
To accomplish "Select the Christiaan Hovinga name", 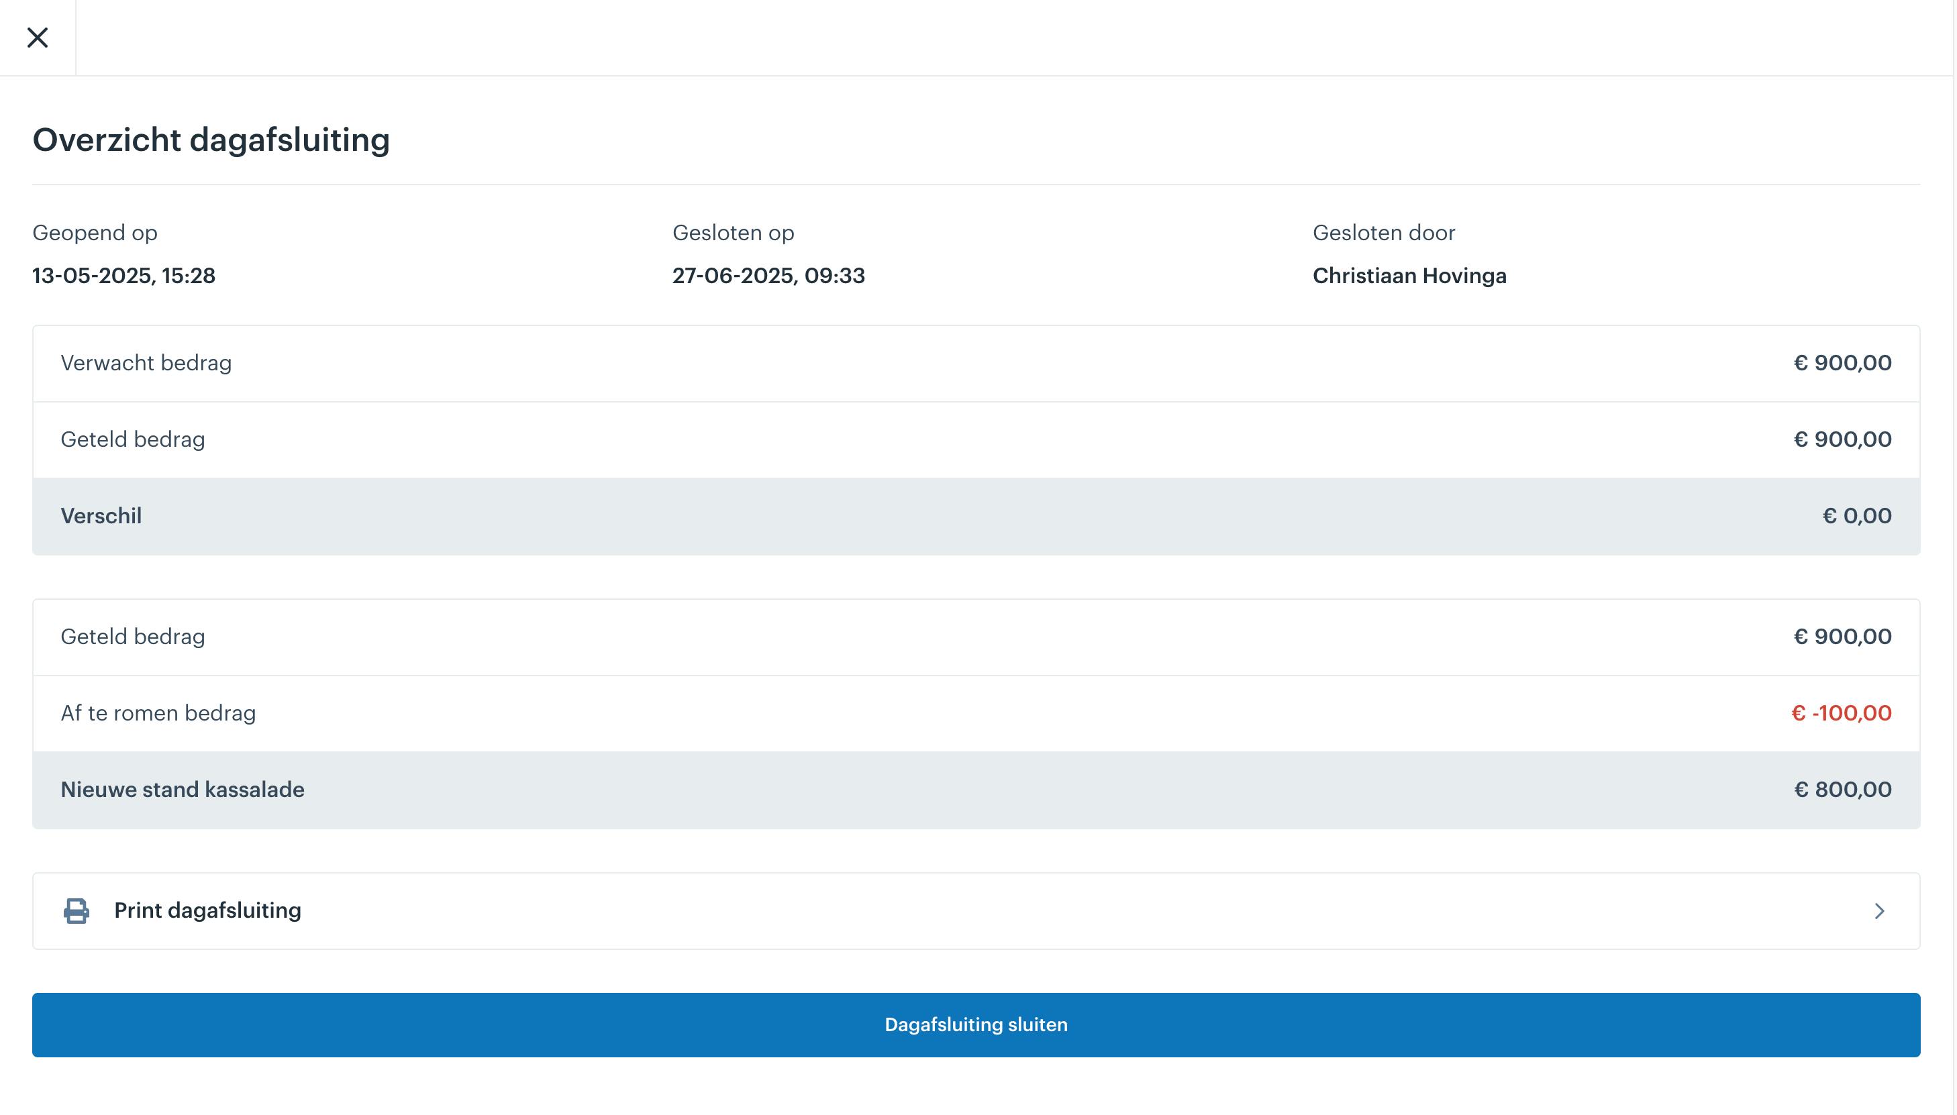I will tap(1409, 276).
